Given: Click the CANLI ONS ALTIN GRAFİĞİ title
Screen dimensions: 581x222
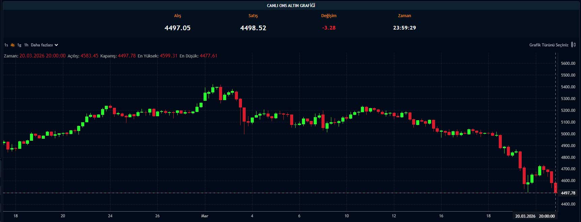Looking at the screenshot, I should click(291, 6).
